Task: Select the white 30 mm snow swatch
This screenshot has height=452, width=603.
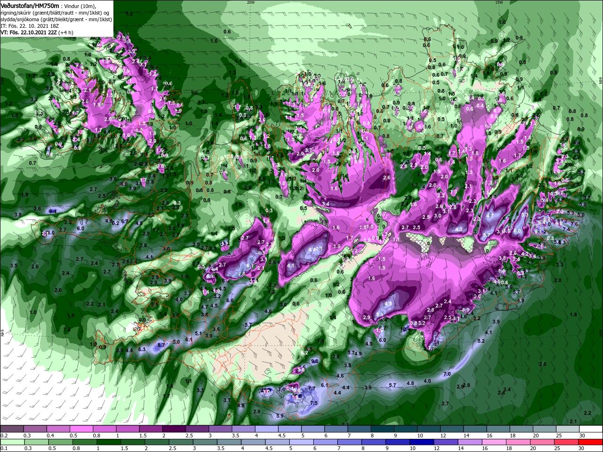Action: click(x=590, y=429)
